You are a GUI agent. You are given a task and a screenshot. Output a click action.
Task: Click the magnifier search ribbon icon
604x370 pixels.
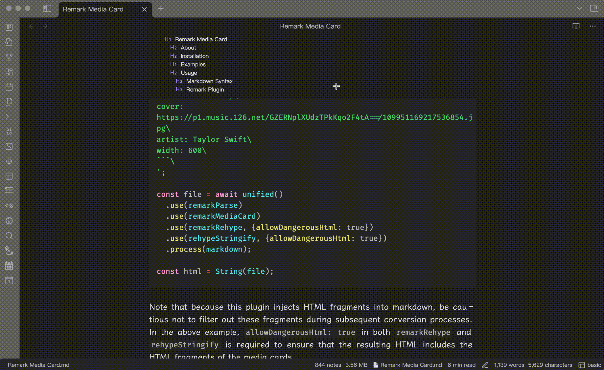coord(9,236)
